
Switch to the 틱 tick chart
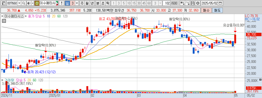click(108, 3)
